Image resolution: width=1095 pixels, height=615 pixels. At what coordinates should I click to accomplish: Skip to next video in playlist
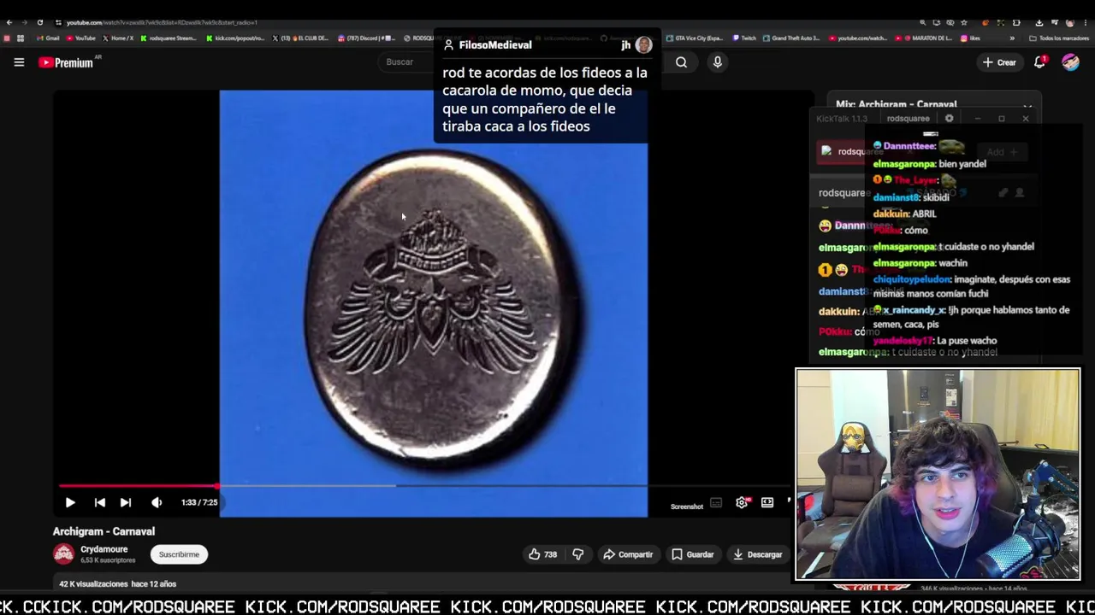pyautogui.click(x=126, y=502)
